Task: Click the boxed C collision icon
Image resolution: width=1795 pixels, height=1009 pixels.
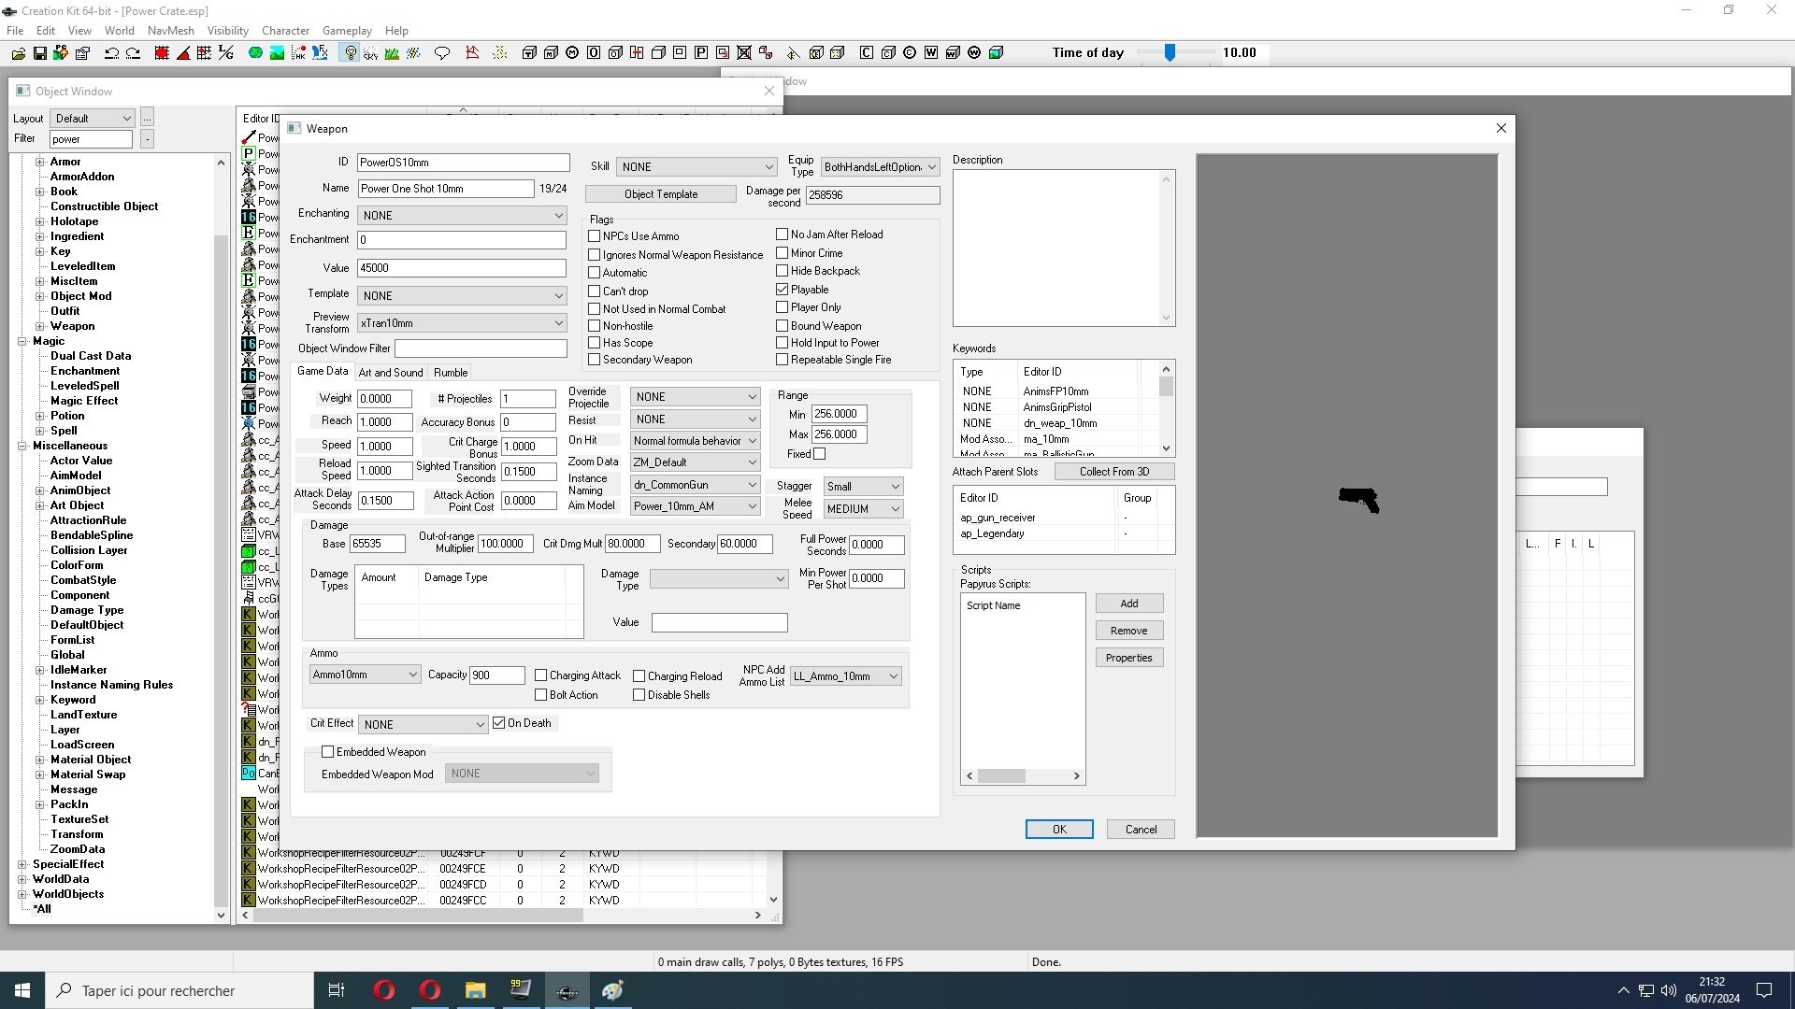Action: pos(867,53)
